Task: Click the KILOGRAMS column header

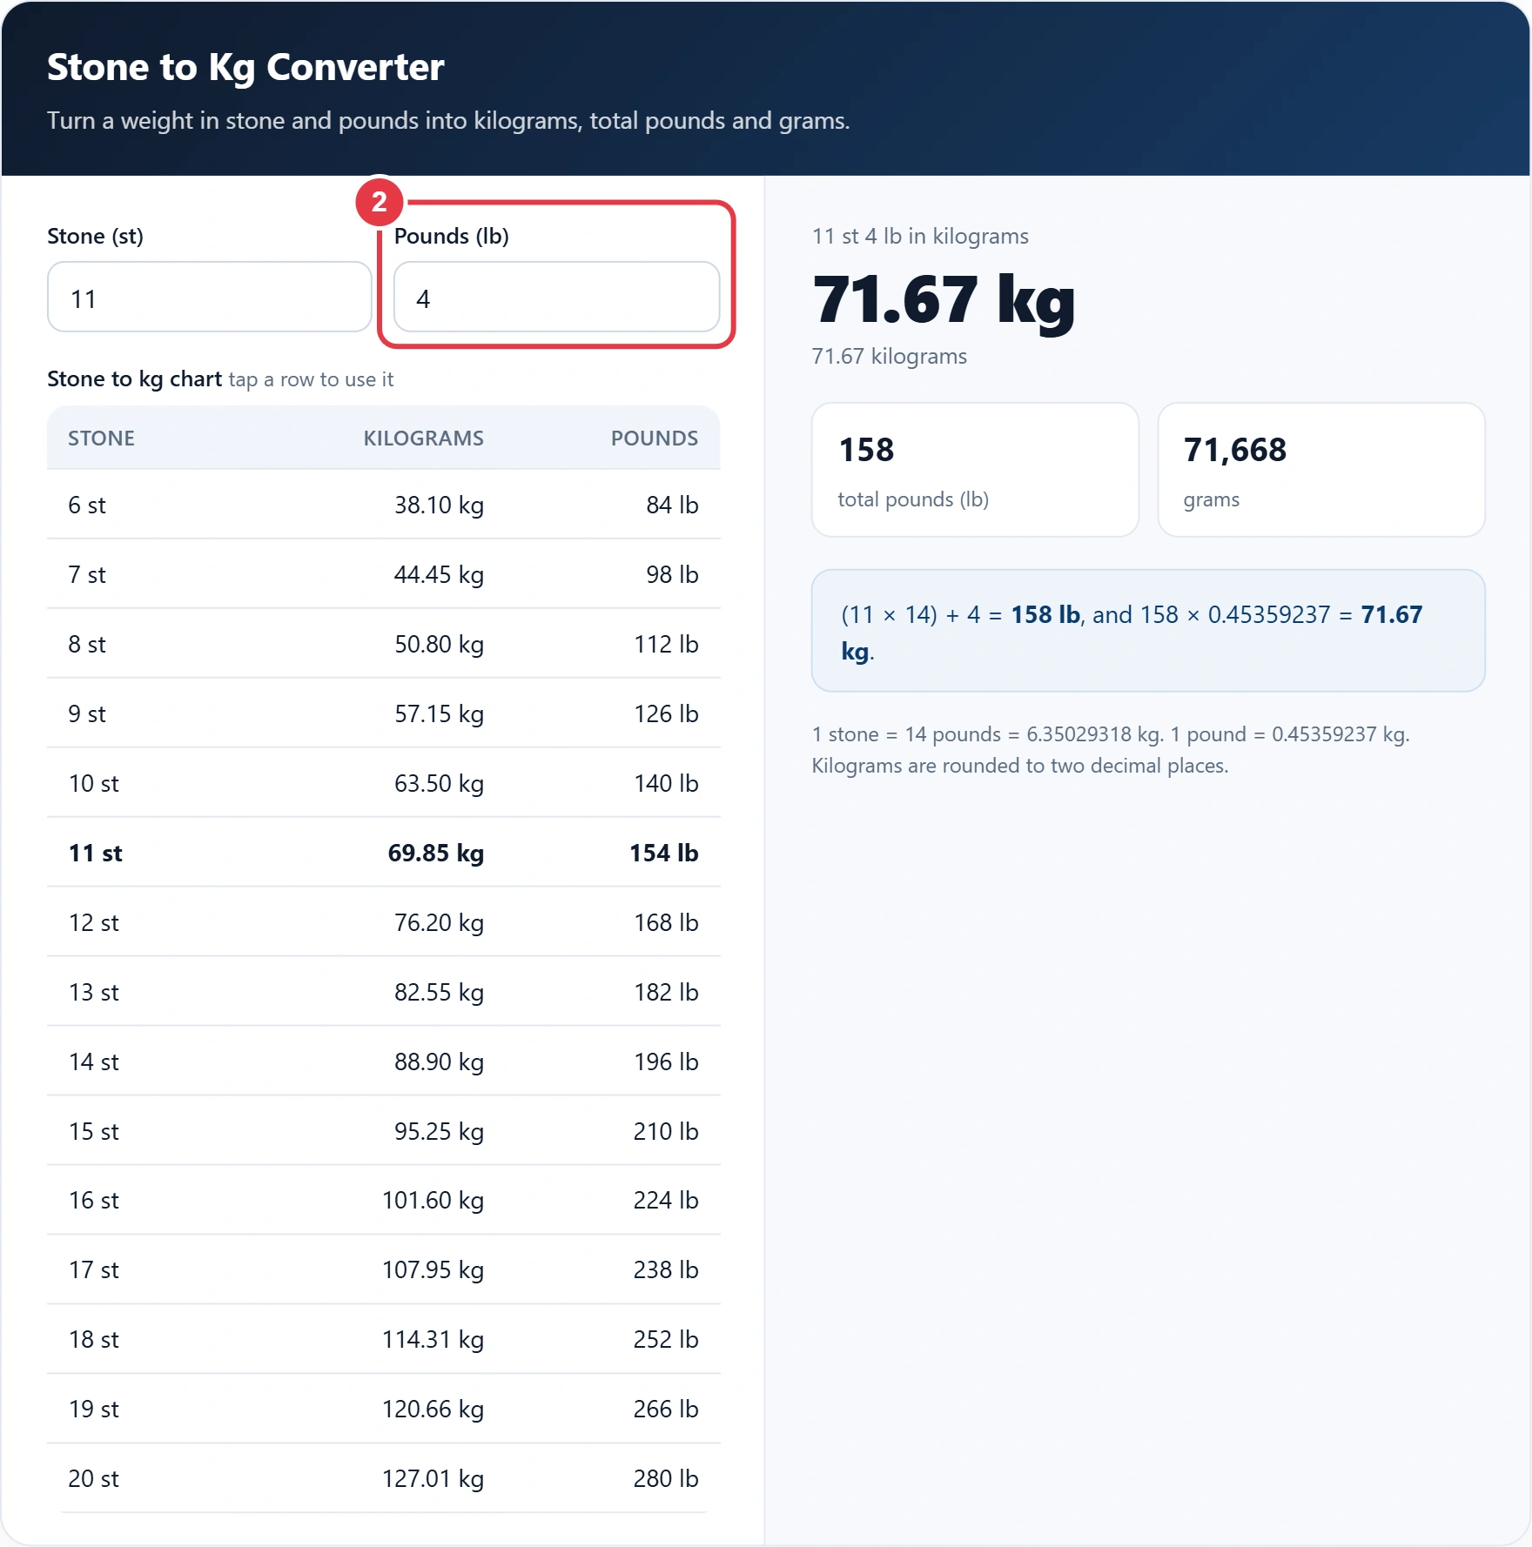Action: coord(423,439)
